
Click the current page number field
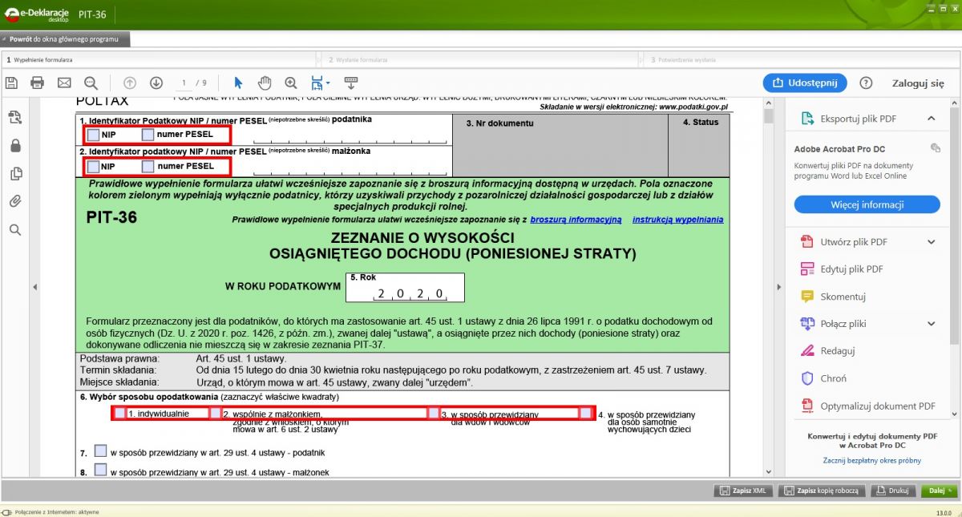pyautogui.click(x=184, y=83)
